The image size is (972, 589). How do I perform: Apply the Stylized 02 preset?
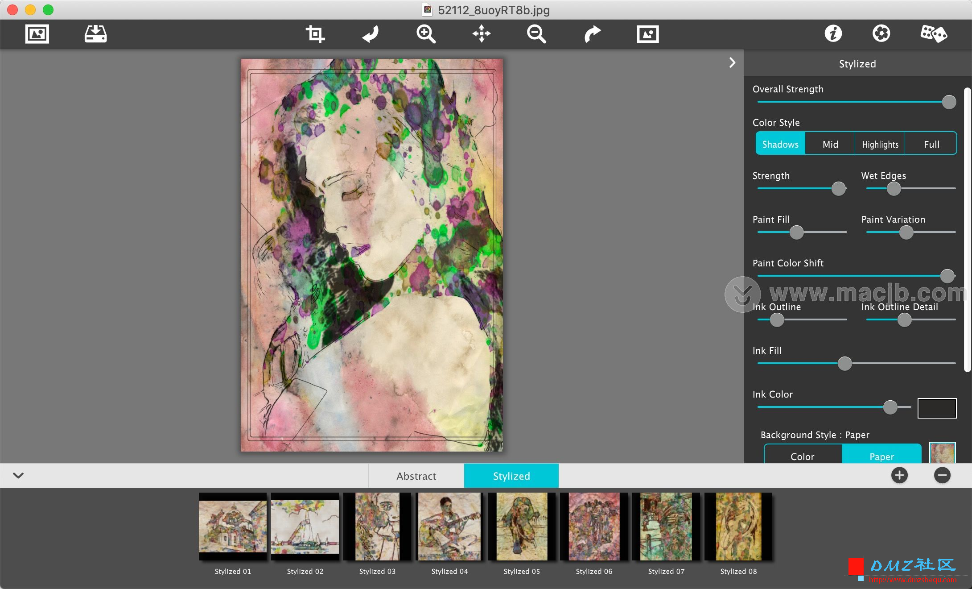point(305,527)
